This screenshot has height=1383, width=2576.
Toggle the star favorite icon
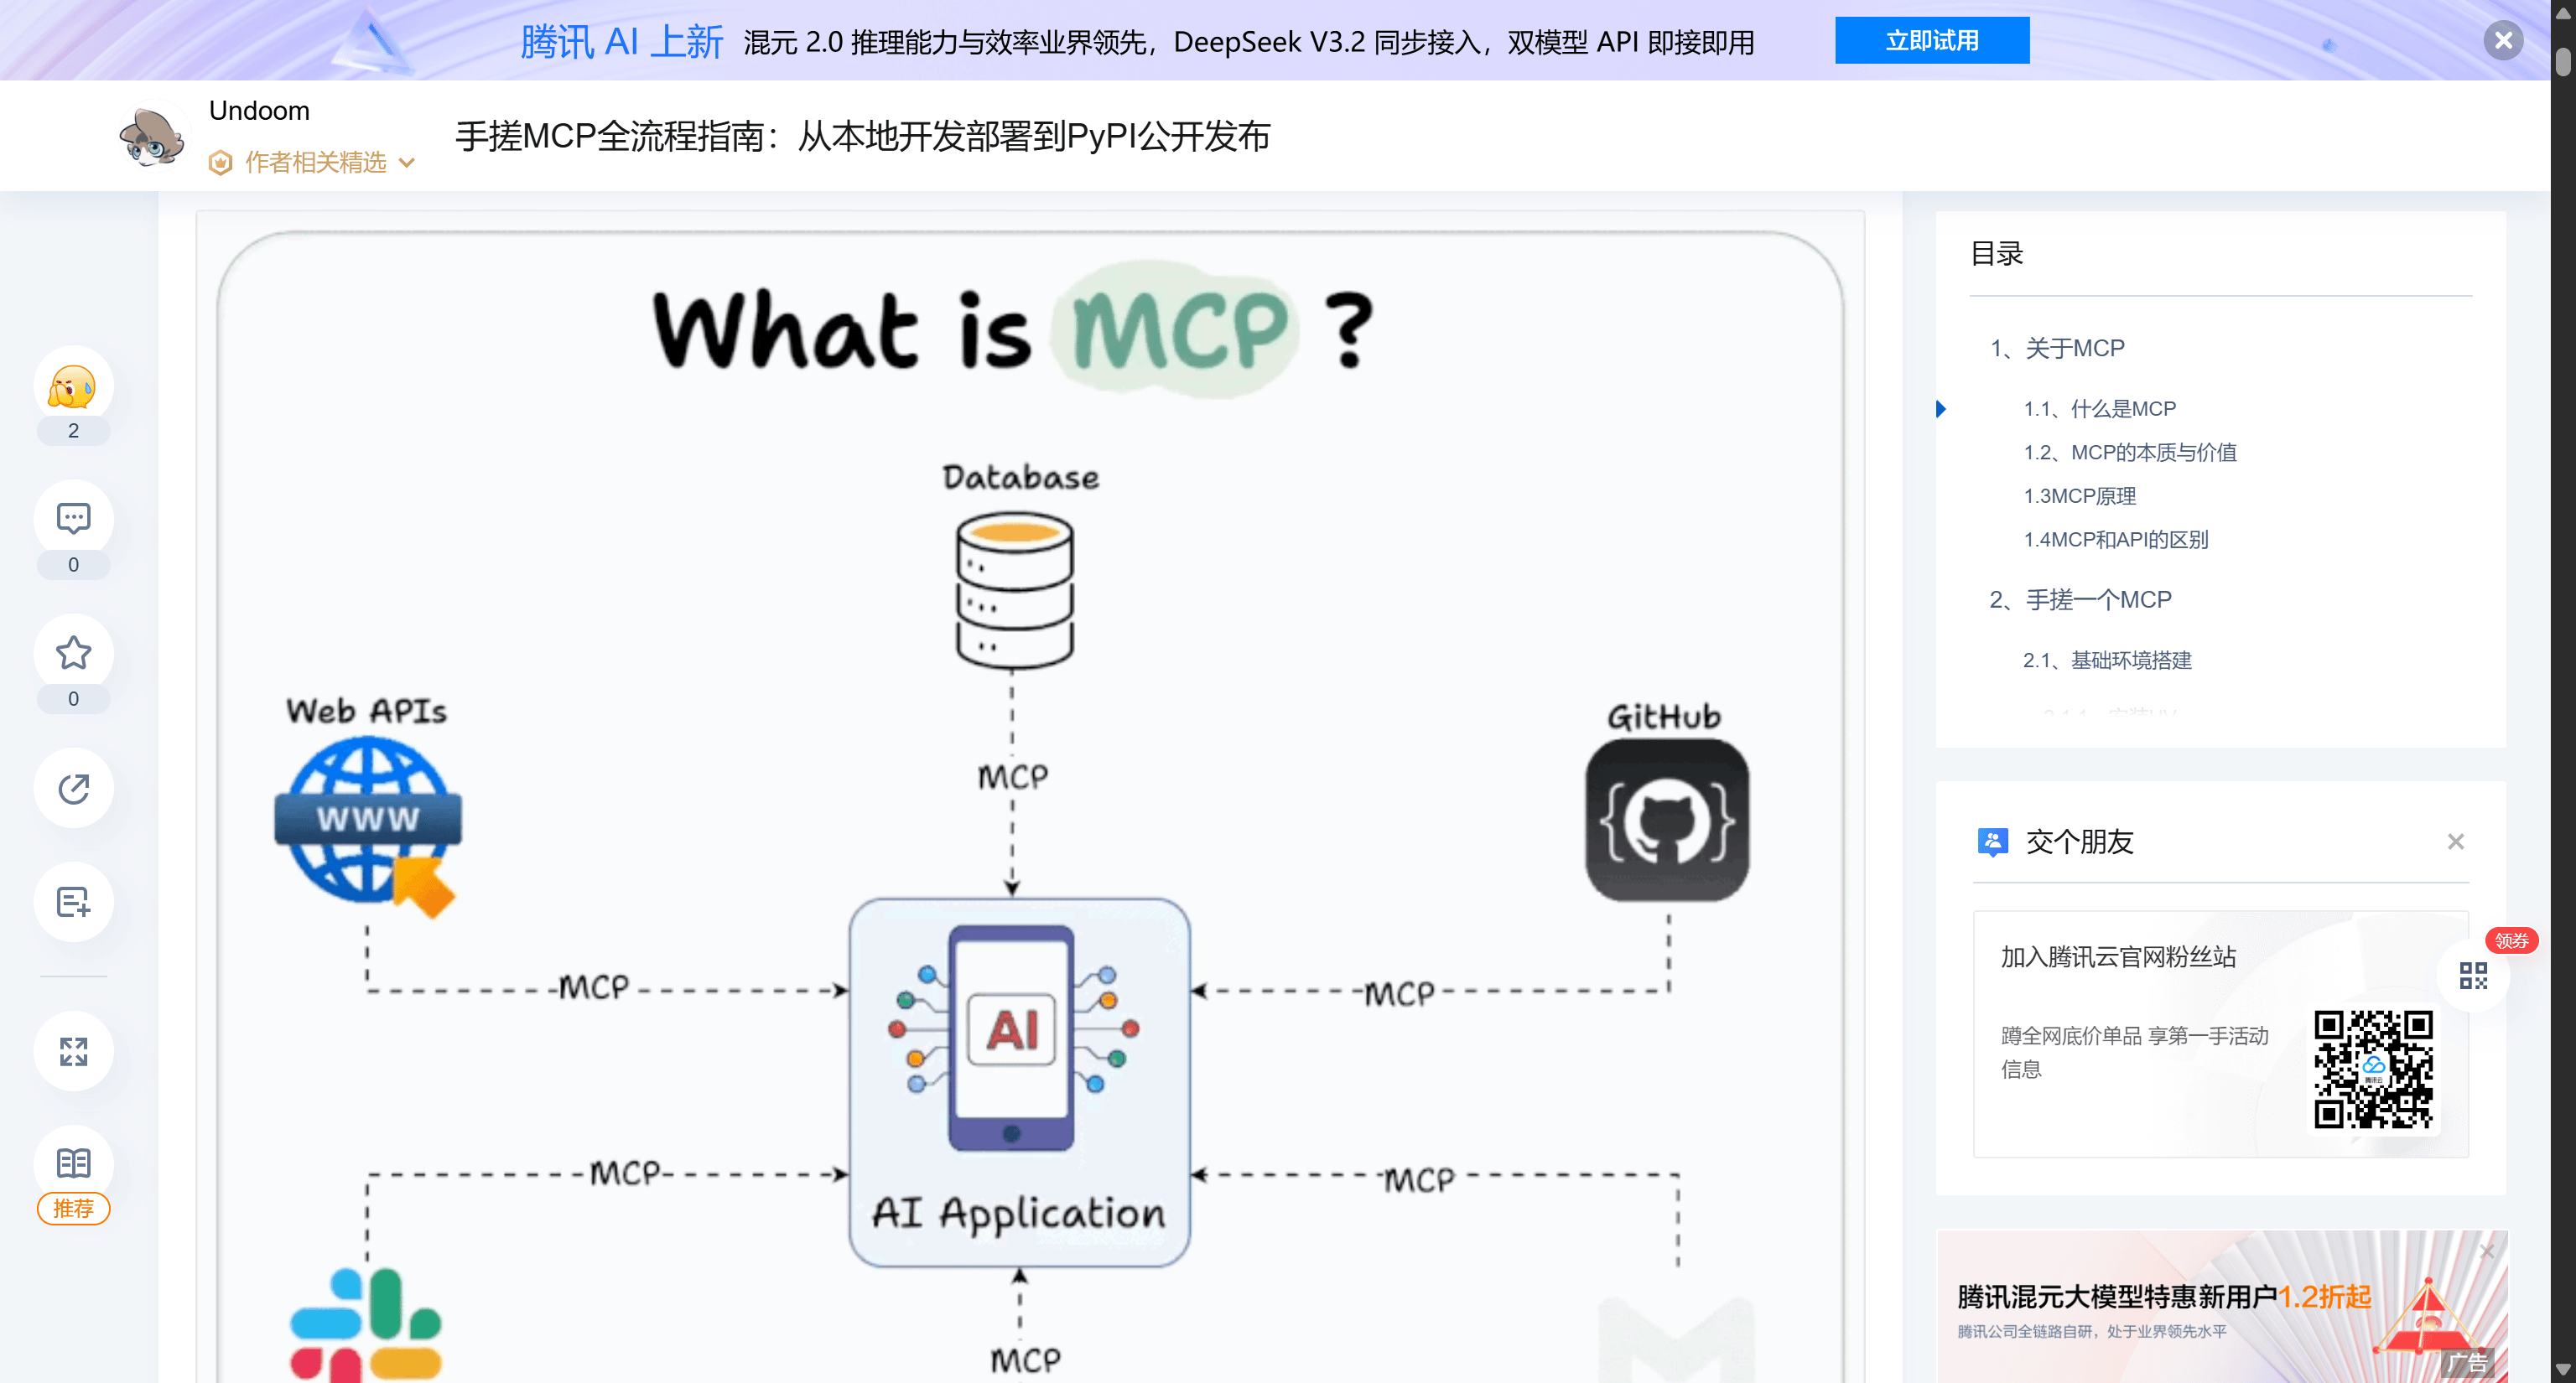[x=73, y=653]
